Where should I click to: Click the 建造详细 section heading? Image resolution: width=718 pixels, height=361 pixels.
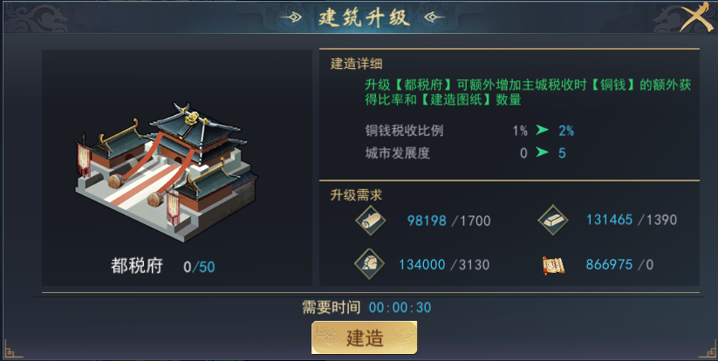click(x=356, y=64)
